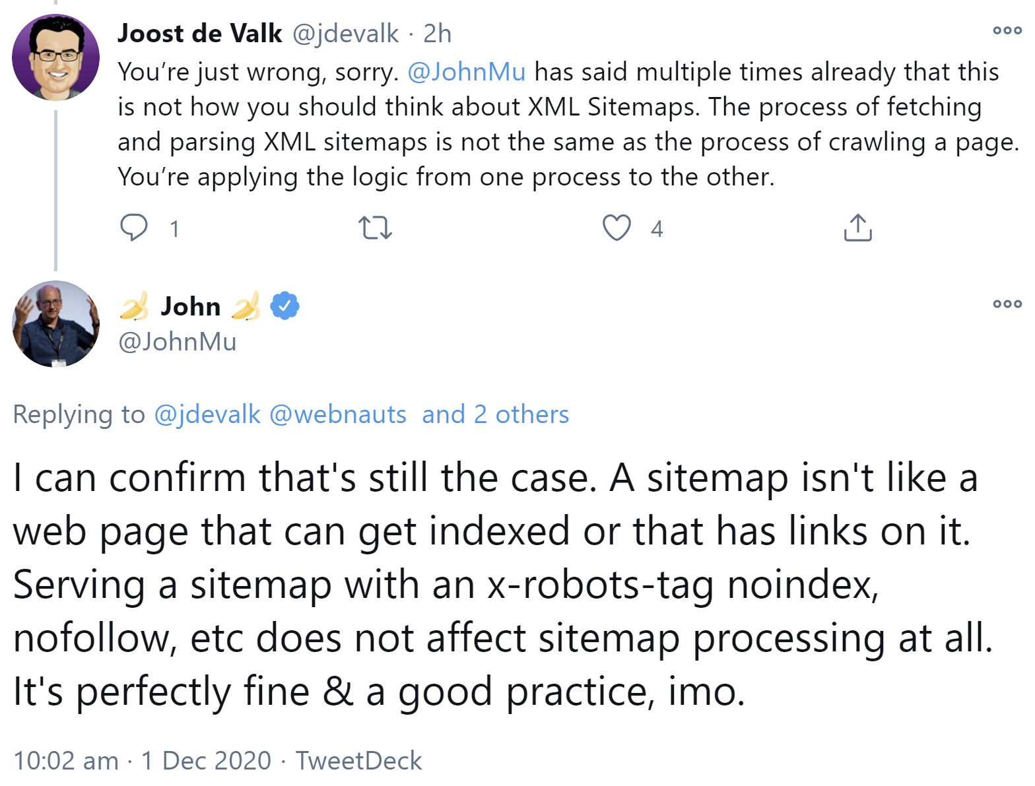Expand the 'and 2 others' recipients
Screen dimensions: 1035x786
coord(495,414)
